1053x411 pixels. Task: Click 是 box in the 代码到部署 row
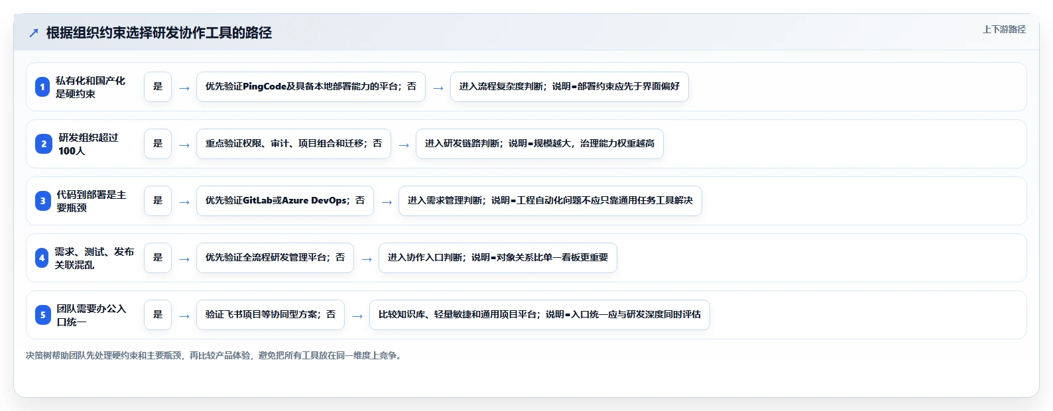(x=158, y=201)
